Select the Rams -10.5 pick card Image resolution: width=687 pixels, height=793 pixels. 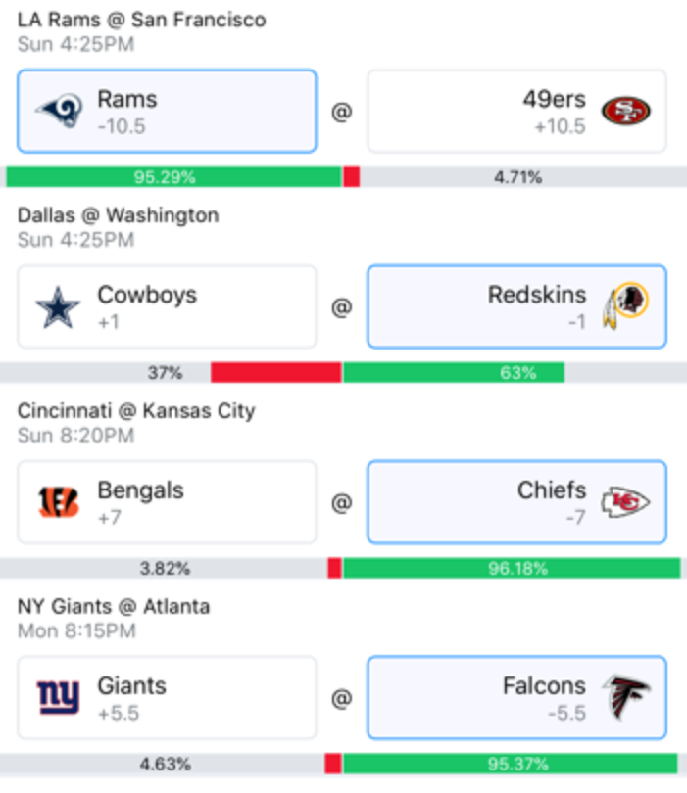click(x=167, y=112)
